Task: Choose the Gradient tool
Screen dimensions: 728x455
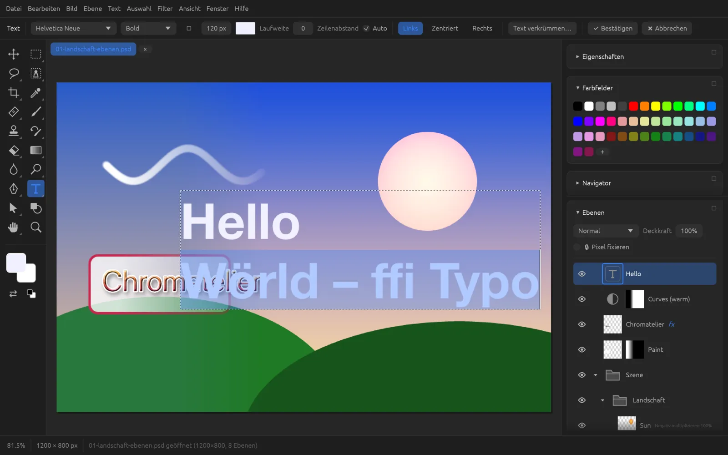Action: click(35, 150)
